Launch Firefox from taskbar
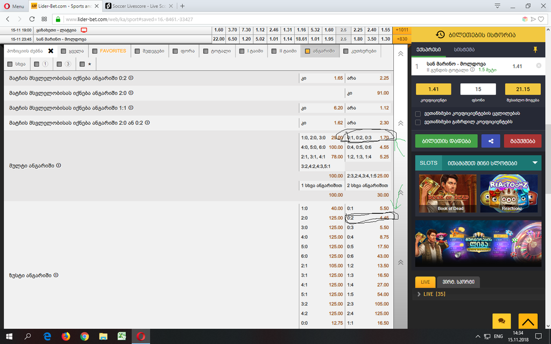The width and height of the screenshot is (551, 344). click(66, 336)
